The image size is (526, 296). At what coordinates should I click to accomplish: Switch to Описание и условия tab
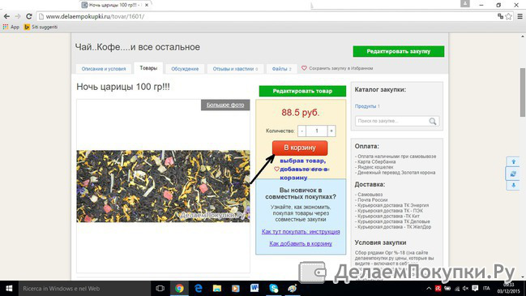(104, 69)
